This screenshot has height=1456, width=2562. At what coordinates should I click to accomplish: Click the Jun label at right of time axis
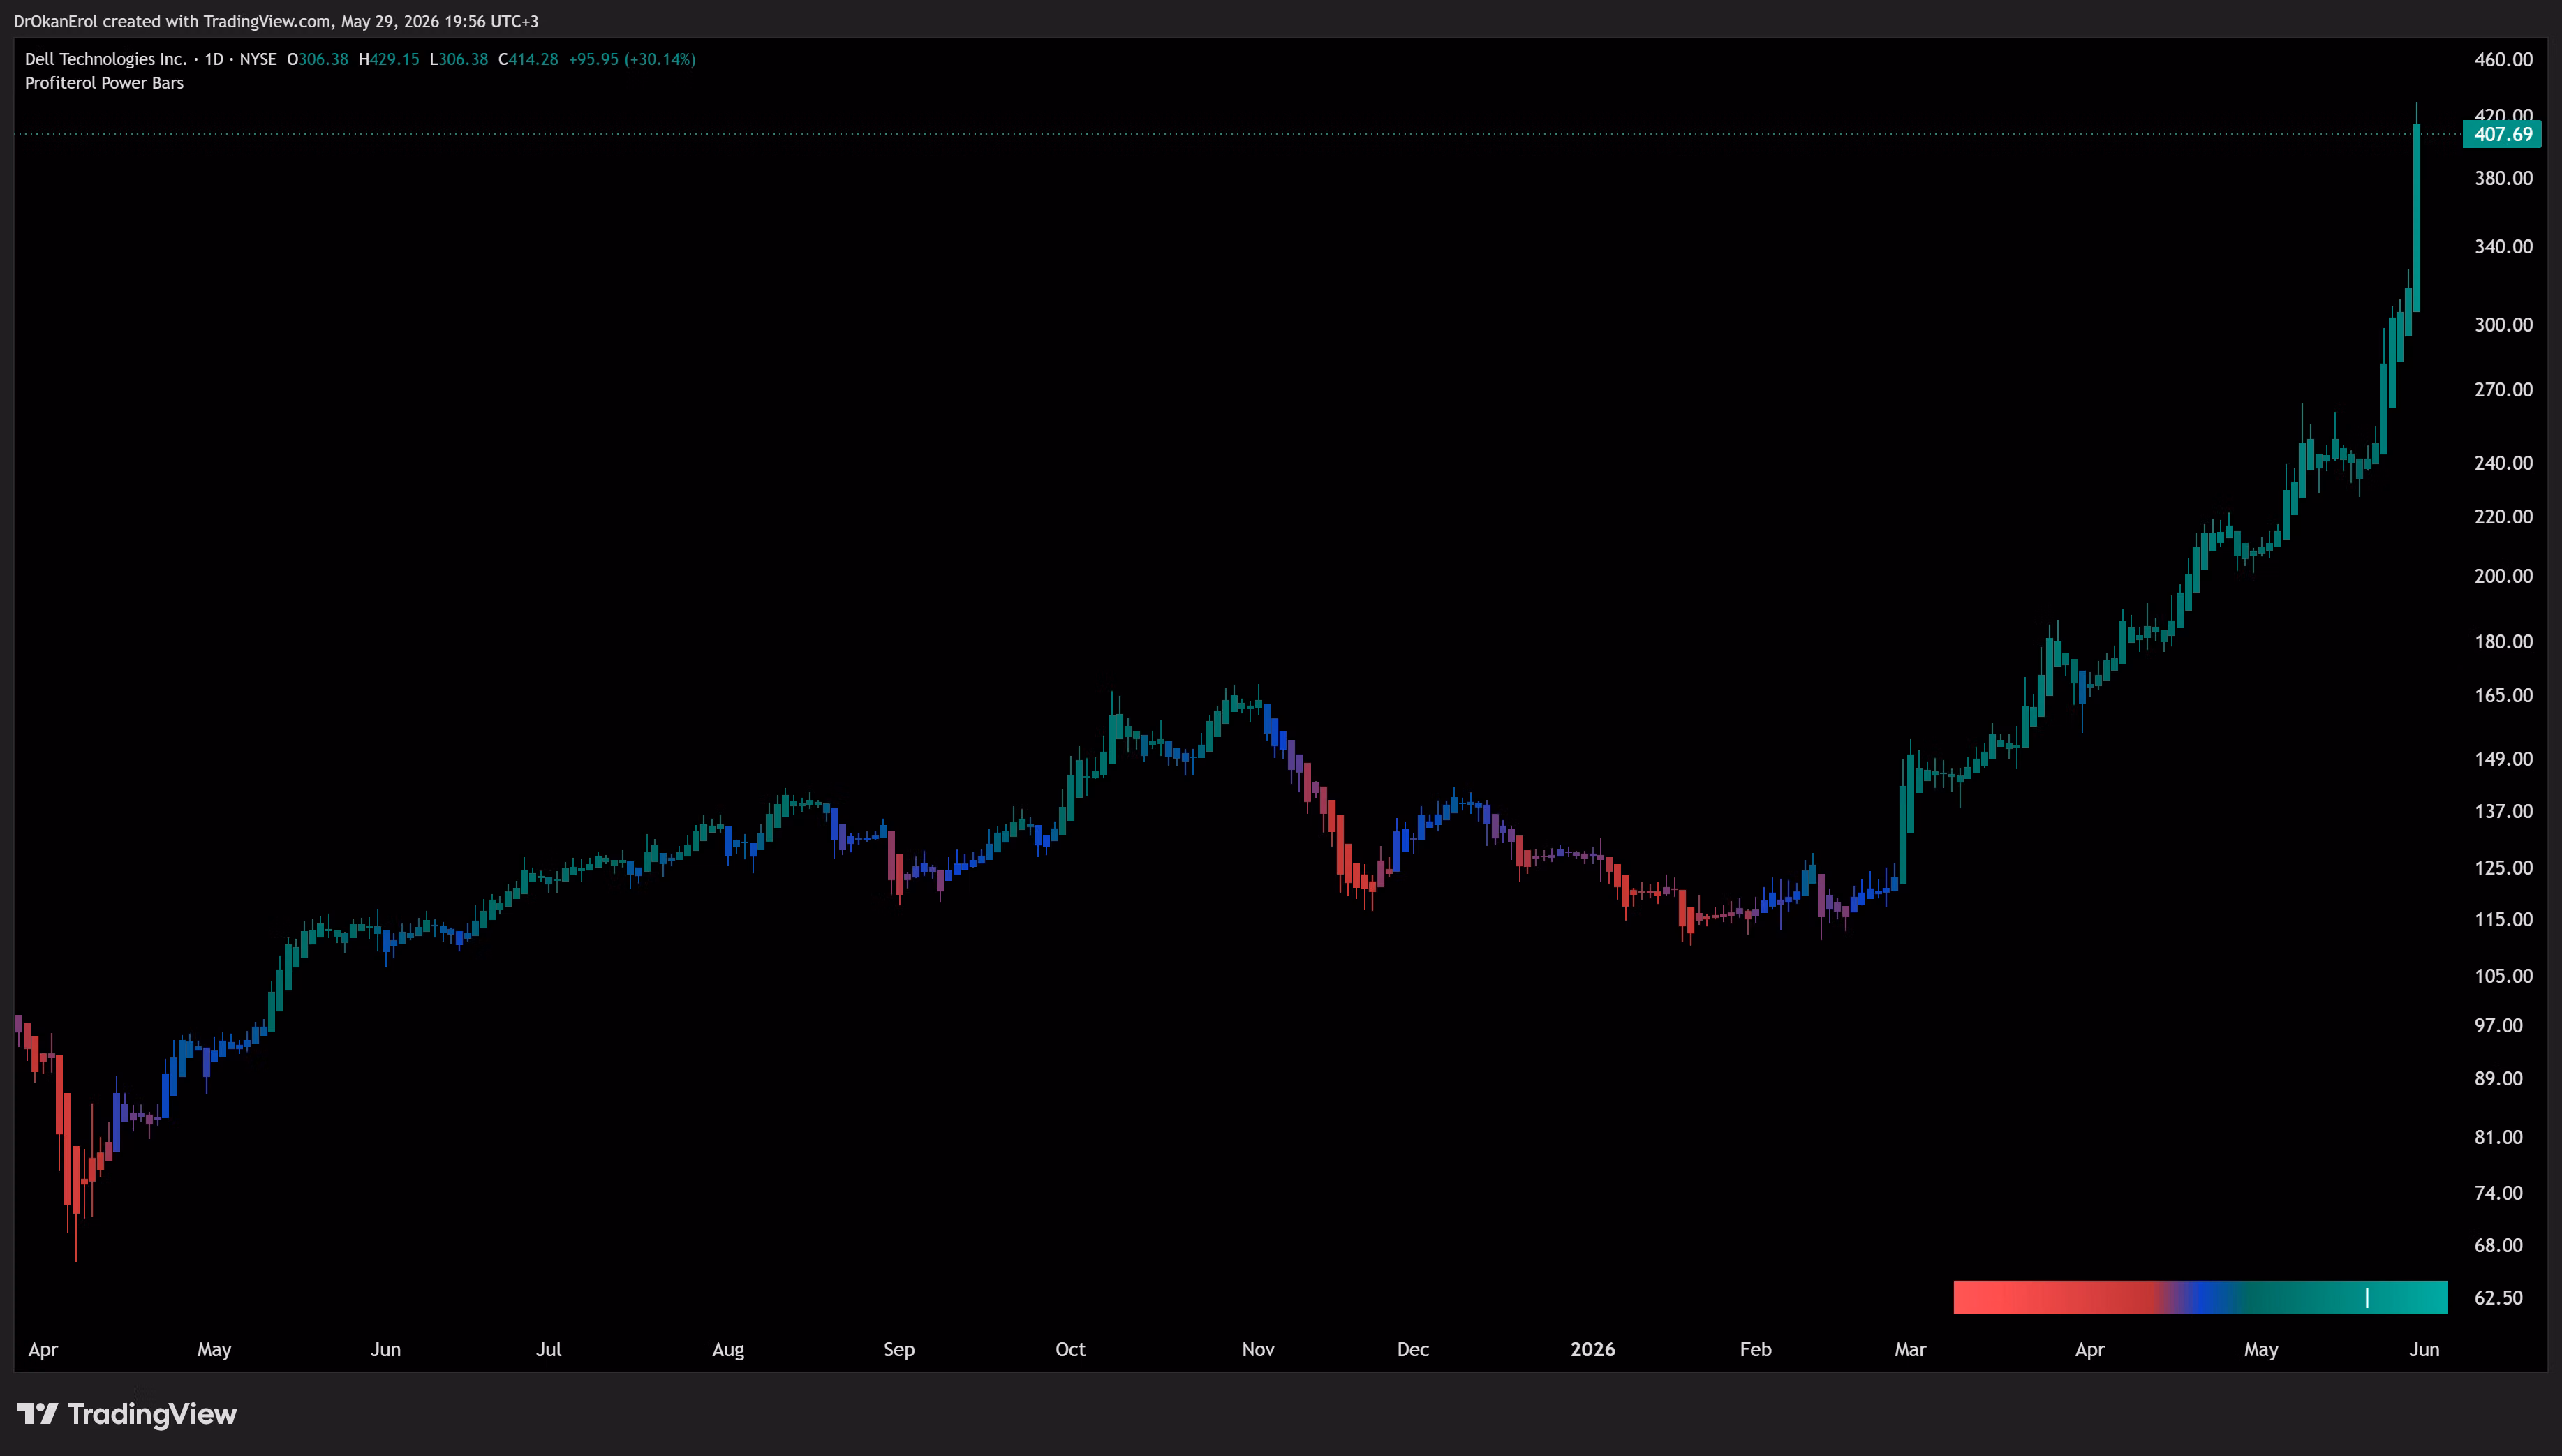[2424, 1349]
